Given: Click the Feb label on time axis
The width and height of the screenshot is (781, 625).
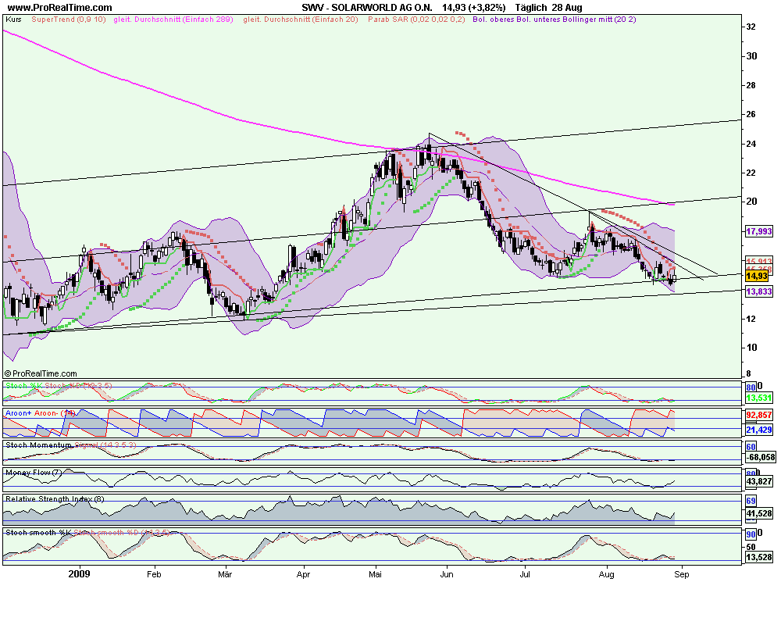Looking at the screenshot, I should tap(154, 575).
